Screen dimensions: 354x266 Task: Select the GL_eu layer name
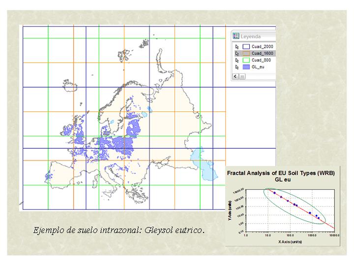pos(258,66)
